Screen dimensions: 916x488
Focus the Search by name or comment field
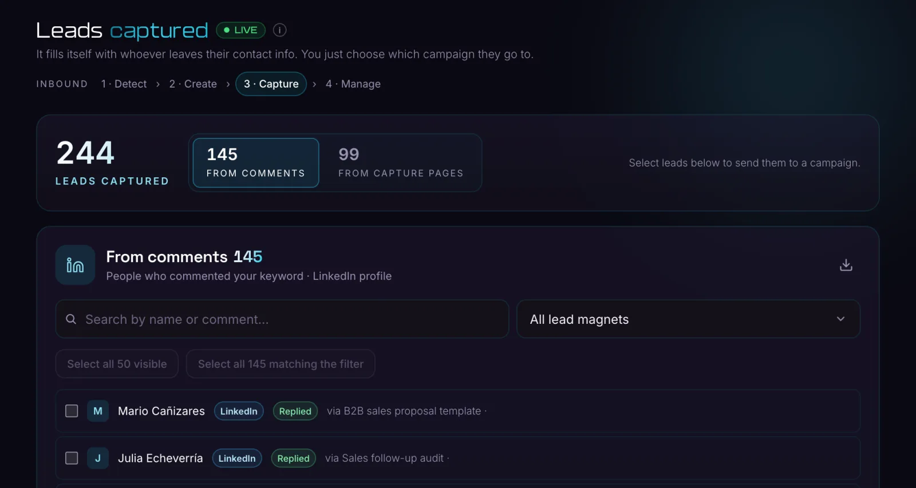pos(282,319)
